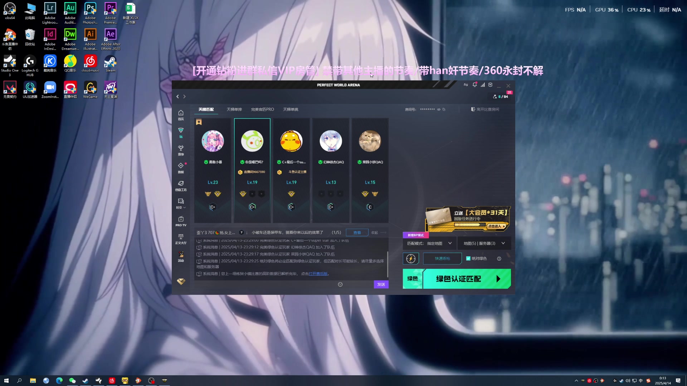This screenshot has height=386, width=687.
Task: Click the info icon beside 绝对绿色
Action: click(499, 258)
